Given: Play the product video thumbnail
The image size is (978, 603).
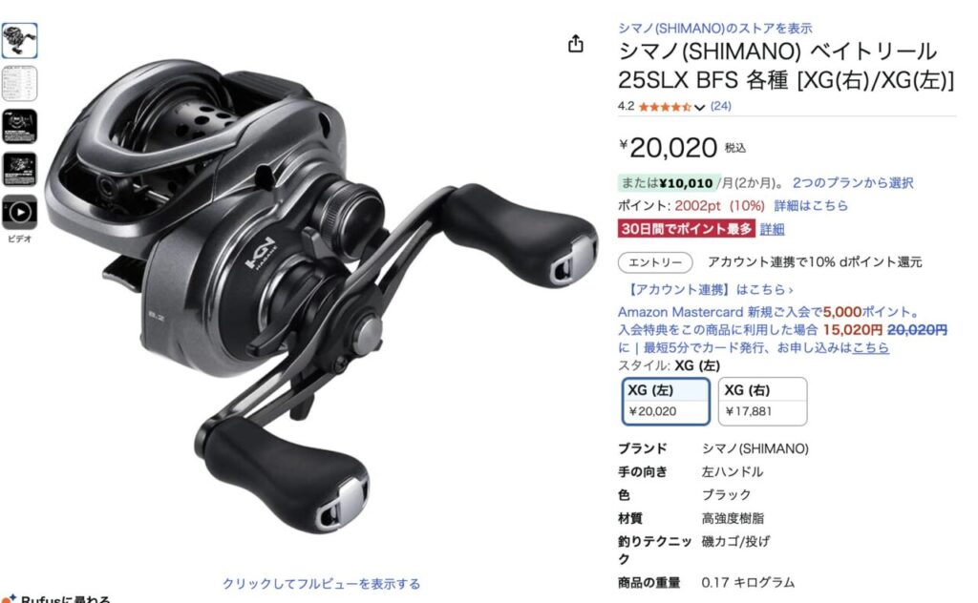Looking at the screenshot, I should [19, 213].
